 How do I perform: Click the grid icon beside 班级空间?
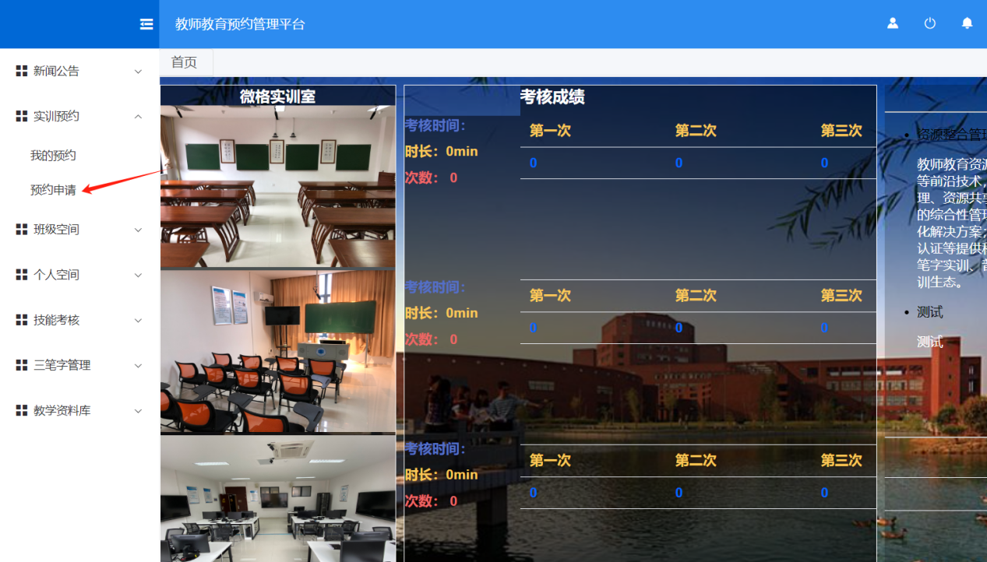(22, 230)
